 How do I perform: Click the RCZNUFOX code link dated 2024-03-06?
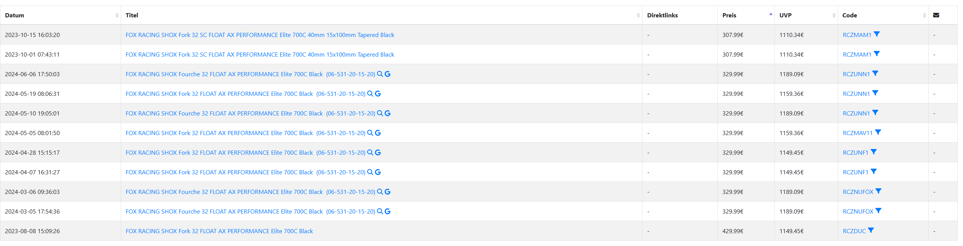tap(858, 192)
